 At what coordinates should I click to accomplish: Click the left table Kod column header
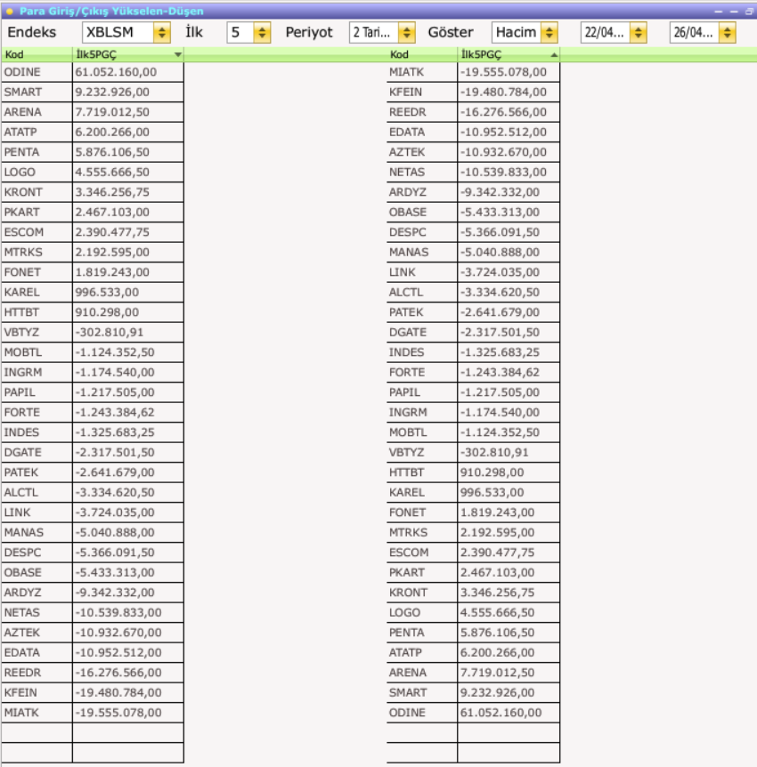click(37, 54)
